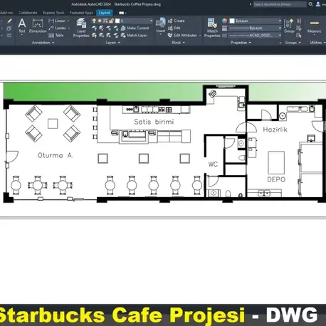Click the search magnifier icon

coord(310,4)
